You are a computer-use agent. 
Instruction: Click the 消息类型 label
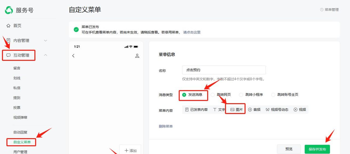pyautogui.click(x=166, y=95)
